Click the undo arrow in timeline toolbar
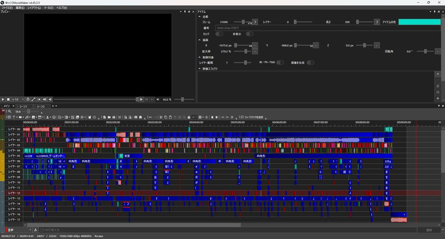 click(x=151, y=117)
